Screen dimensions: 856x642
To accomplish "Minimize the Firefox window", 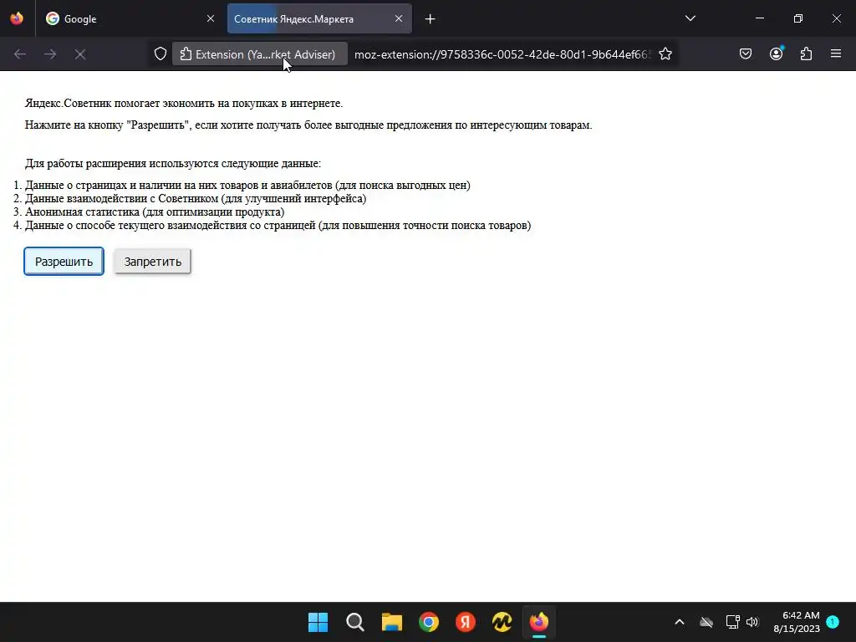I will pyautogui.click(x=759, y=18).
